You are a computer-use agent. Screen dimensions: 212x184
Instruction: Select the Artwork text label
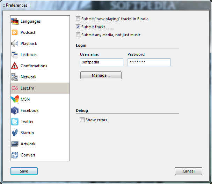(x=28, y=144)
